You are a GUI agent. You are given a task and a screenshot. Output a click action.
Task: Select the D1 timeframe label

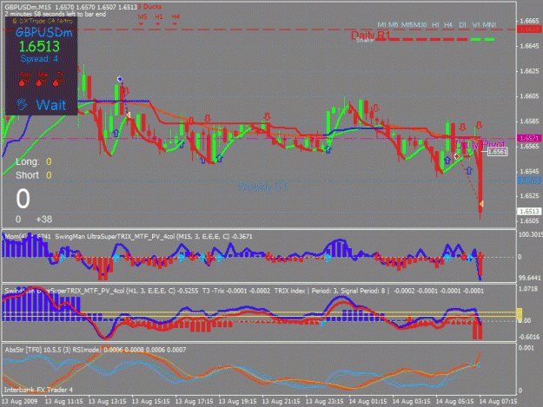click(462, 25)
